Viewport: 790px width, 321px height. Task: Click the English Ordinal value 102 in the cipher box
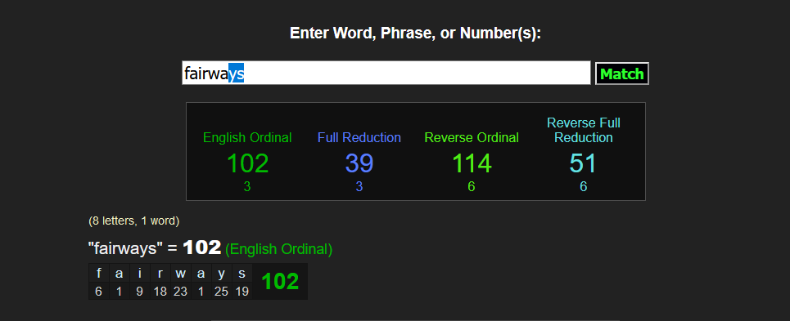(247, 163)
